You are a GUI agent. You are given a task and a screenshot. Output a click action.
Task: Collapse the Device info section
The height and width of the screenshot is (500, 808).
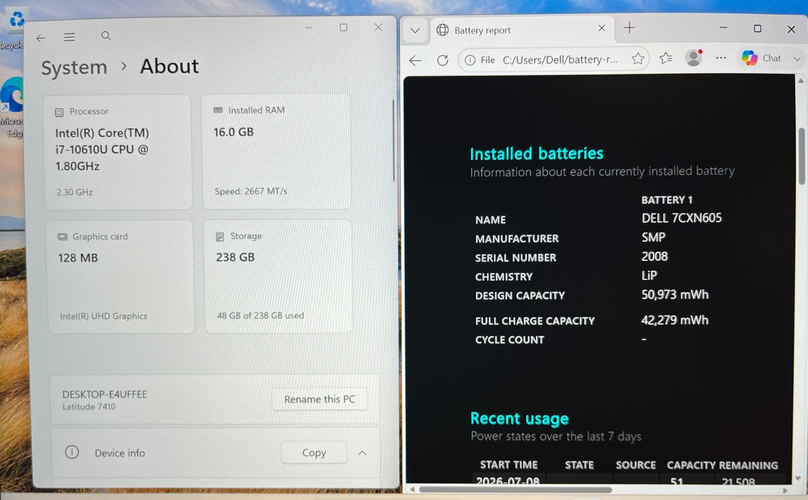pos(362,453)
